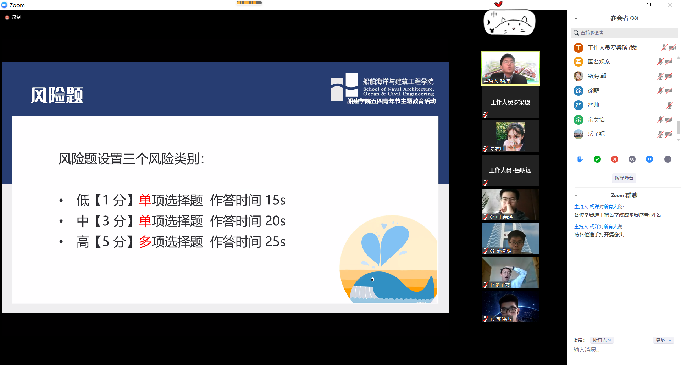Click the green "yes" feedback icon
This screenshot has height=365, width=681.
(x=597, y=159)
